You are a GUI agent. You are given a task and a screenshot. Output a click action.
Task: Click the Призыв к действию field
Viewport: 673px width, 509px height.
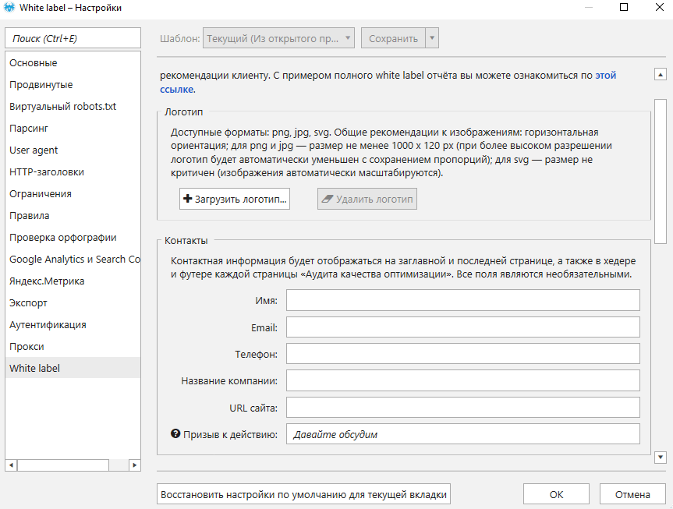pos(463,434)
